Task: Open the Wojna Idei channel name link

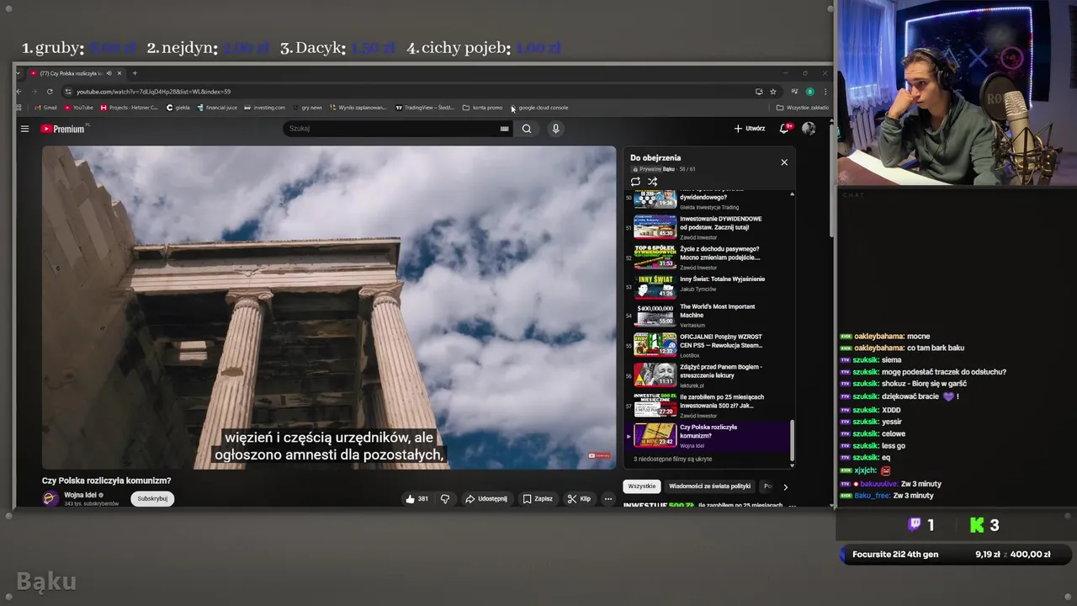Action: [80, 495]
